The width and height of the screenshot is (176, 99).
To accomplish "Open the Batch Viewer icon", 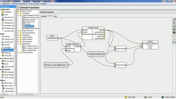I will click(3, 86).
